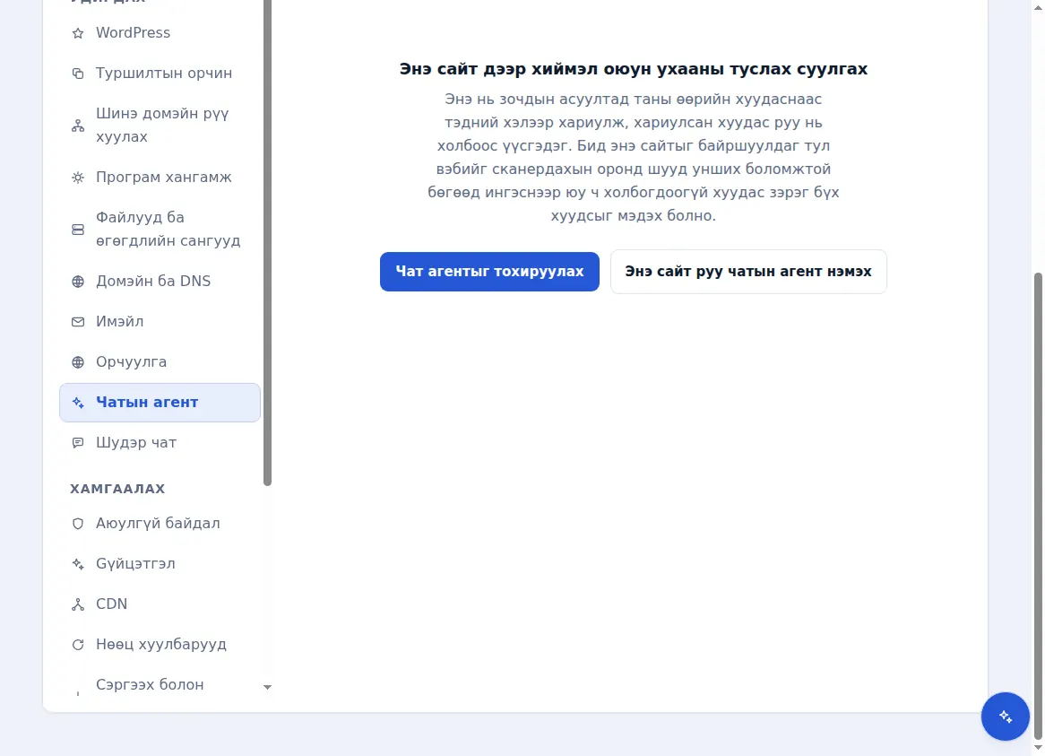Screen dimensions: 1045x756
Task: Click the page vertical scrollbar thumb
Action: point(1038,505)
